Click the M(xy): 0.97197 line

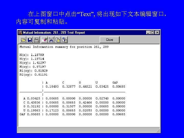coord(33,67)
